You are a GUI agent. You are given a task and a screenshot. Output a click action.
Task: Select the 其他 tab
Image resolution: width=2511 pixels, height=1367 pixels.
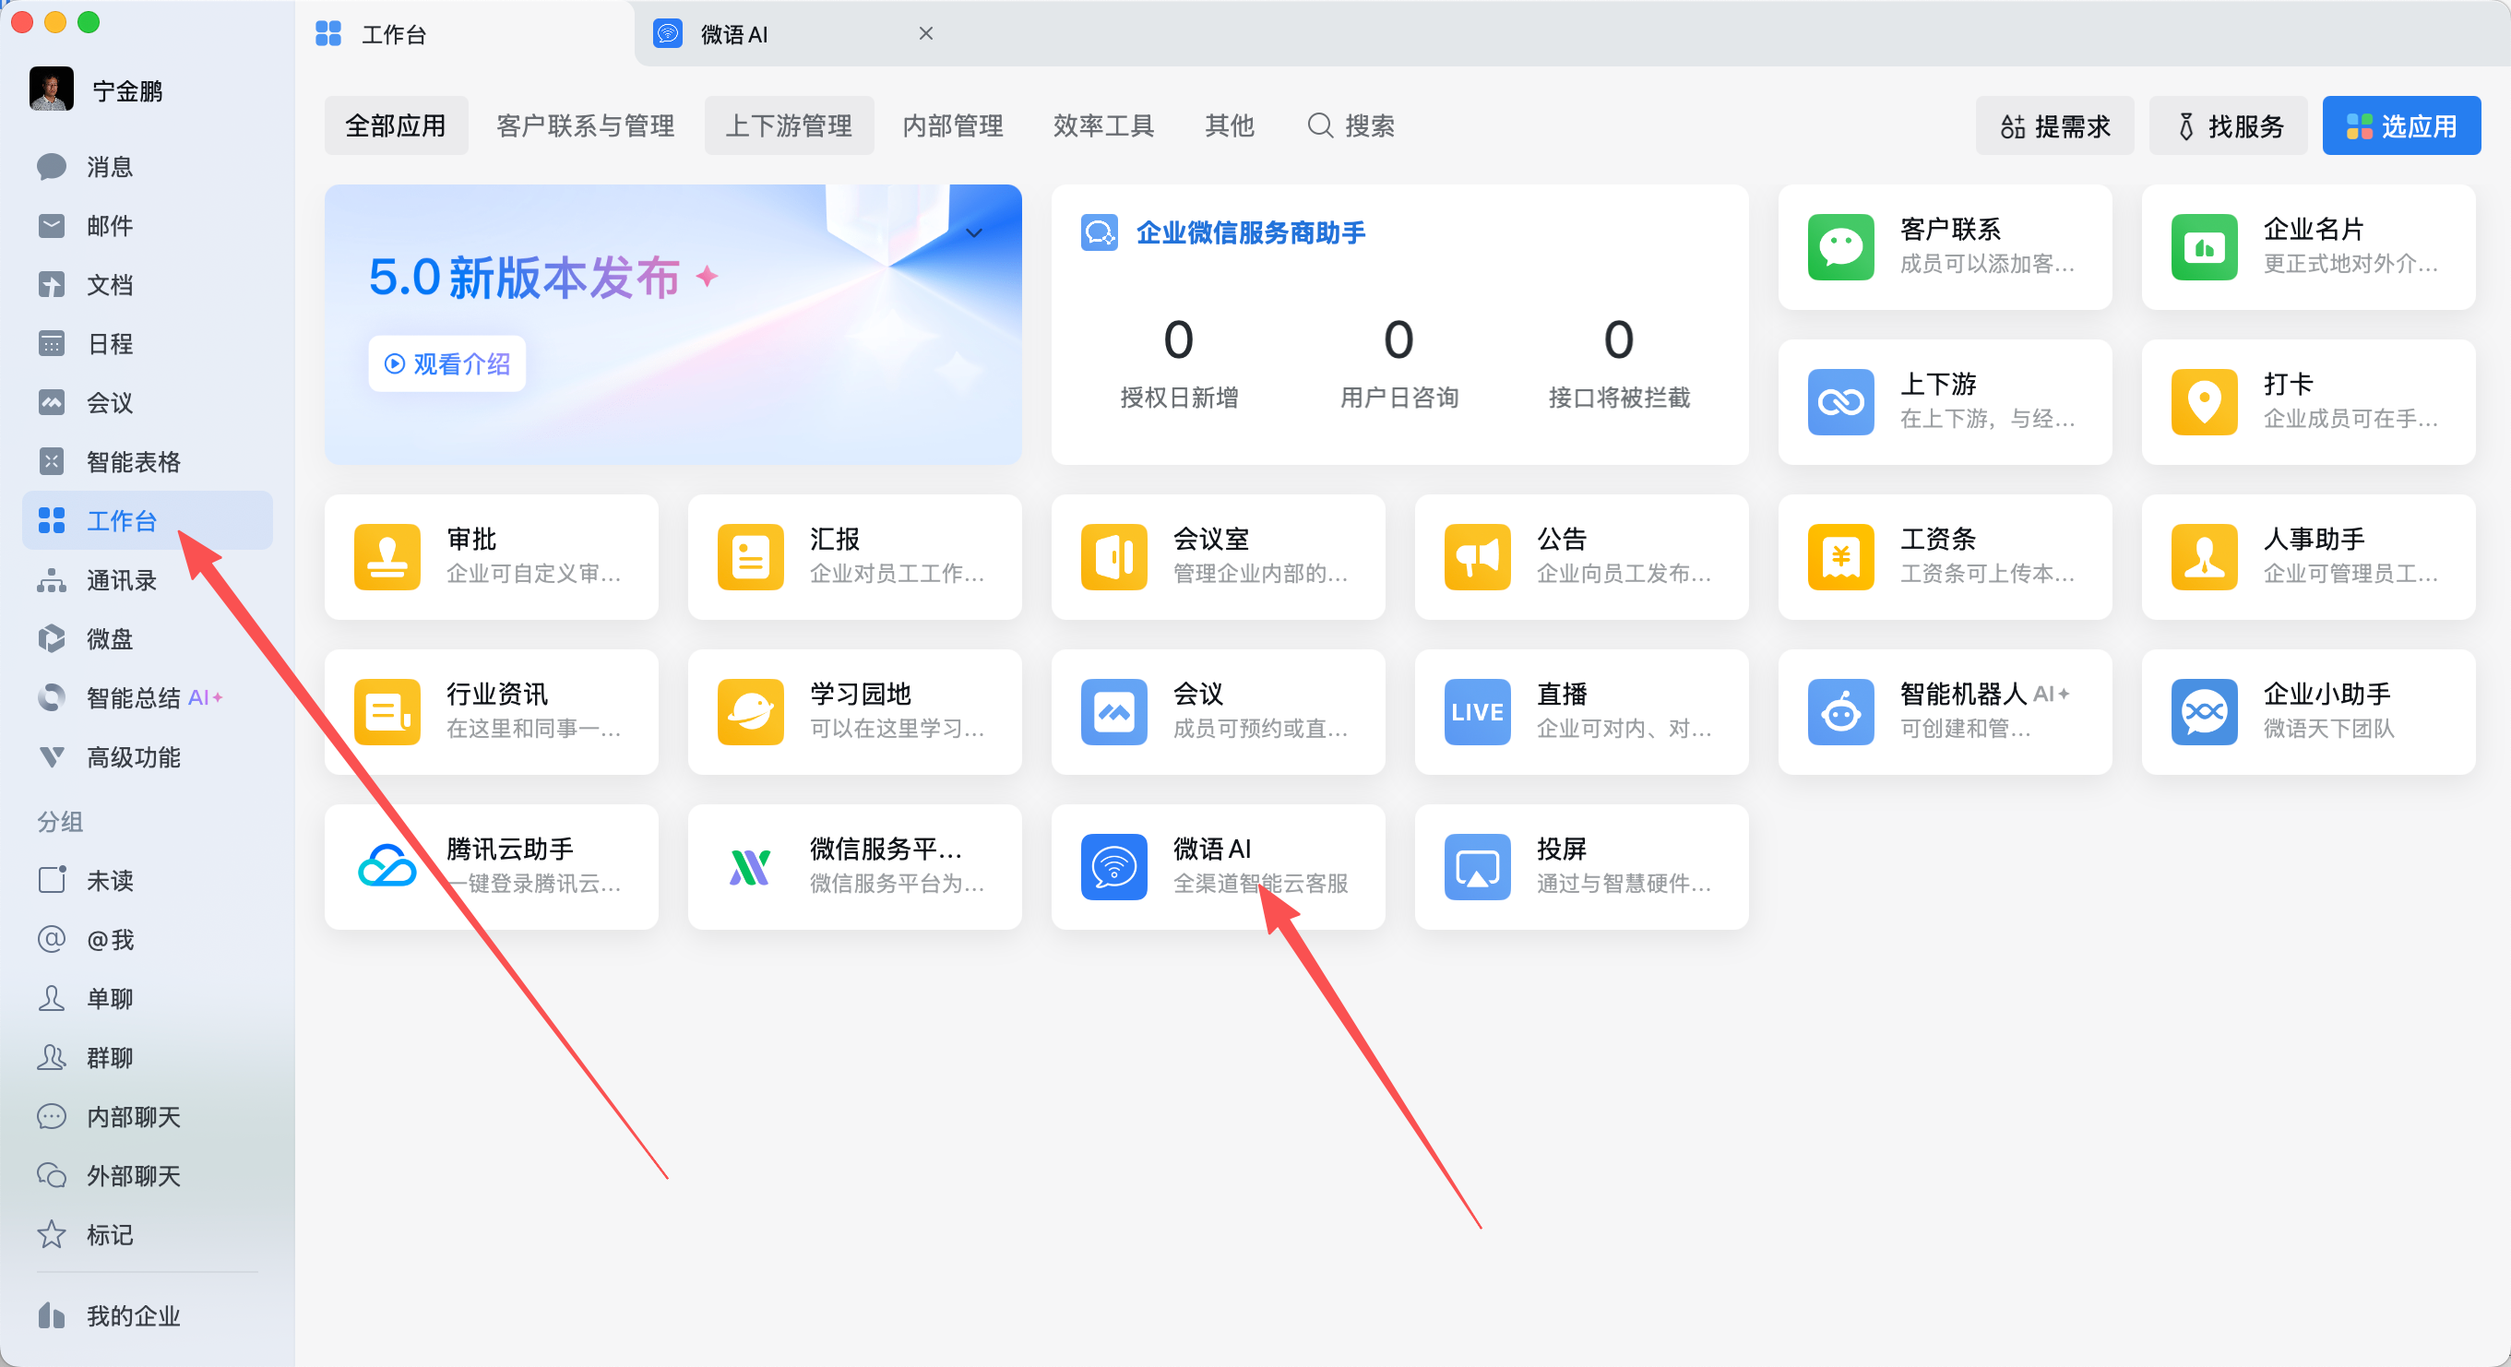(1229, 125)
